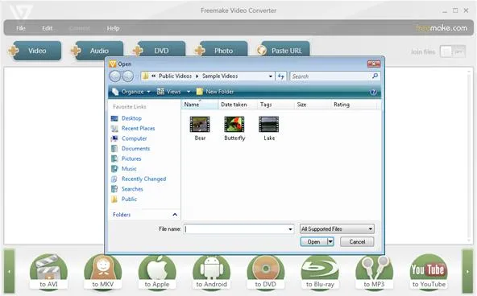Click the Search field in Open dialog
Image resolution: width=477 pixels, height=296 pixels.
pos(330,76)
